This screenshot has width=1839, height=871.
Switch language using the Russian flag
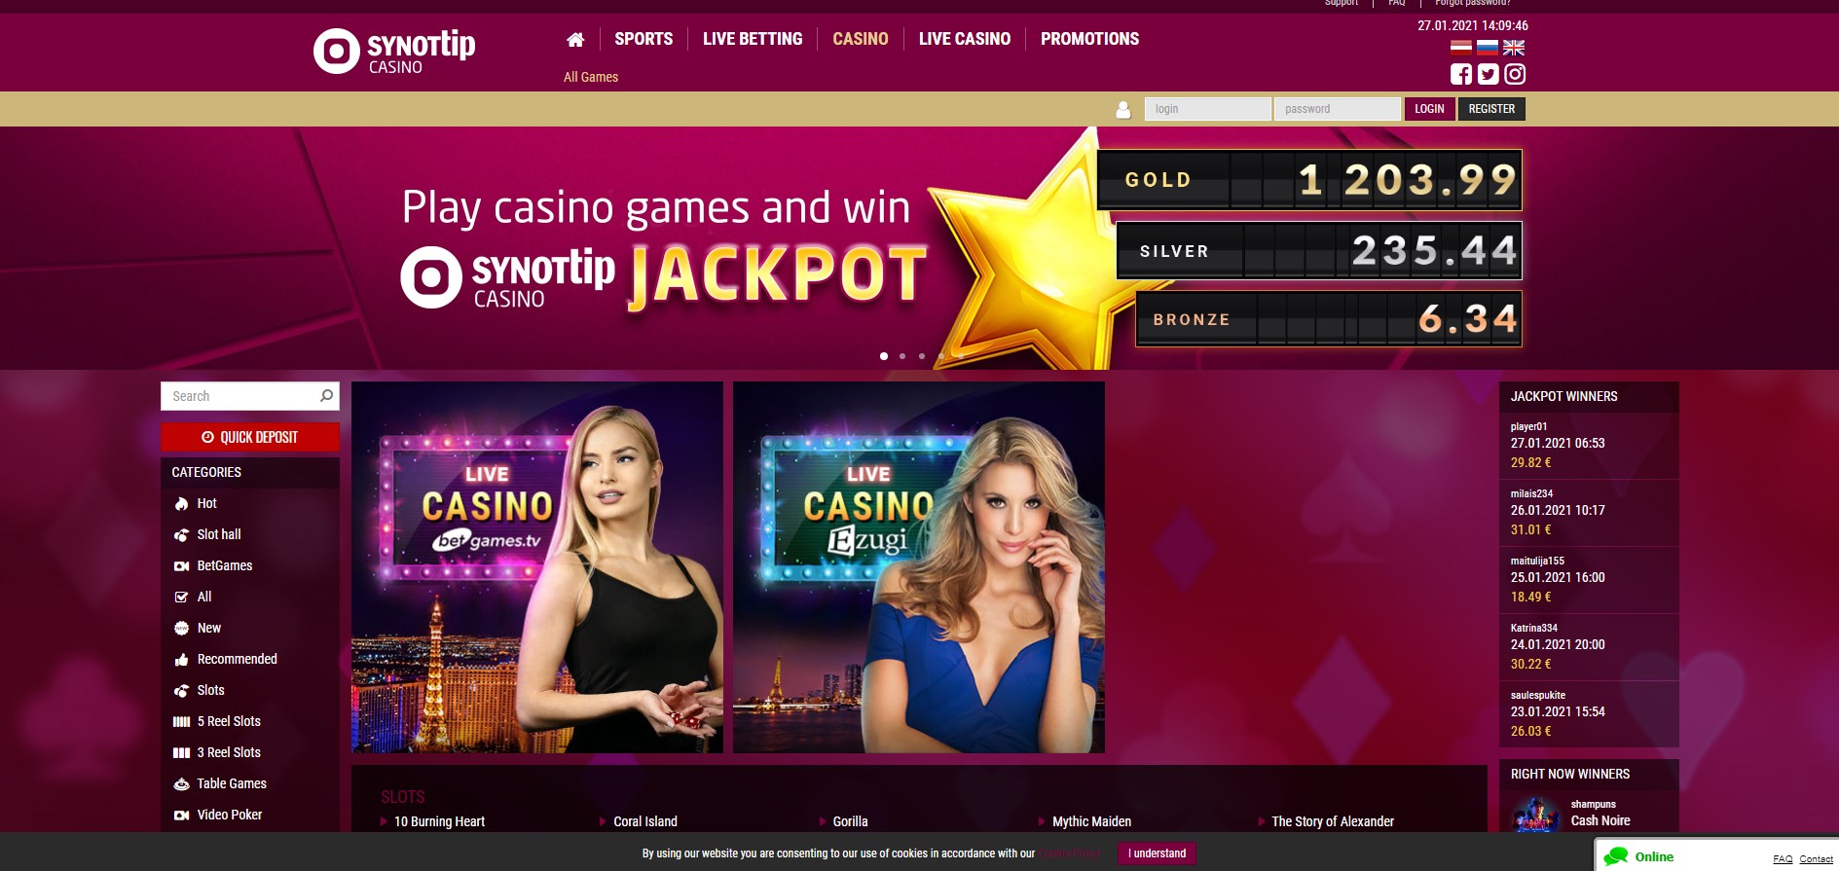tap(1488, 48)
